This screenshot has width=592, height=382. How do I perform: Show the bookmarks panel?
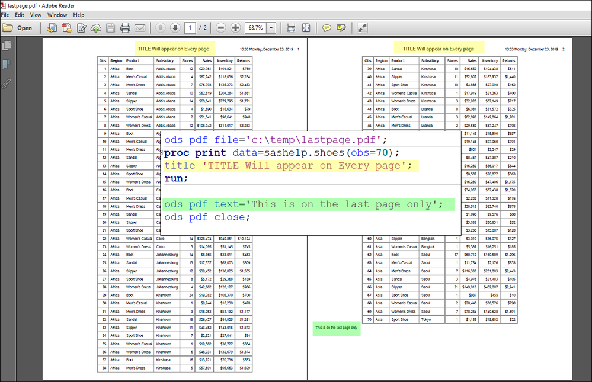pos(7,64)
